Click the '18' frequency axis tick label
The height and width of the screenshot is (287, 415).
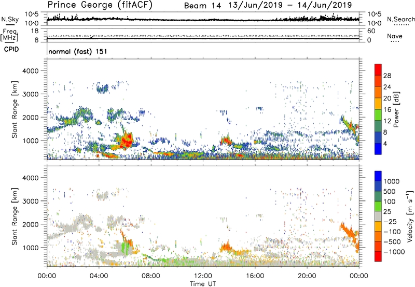(35, 31)
